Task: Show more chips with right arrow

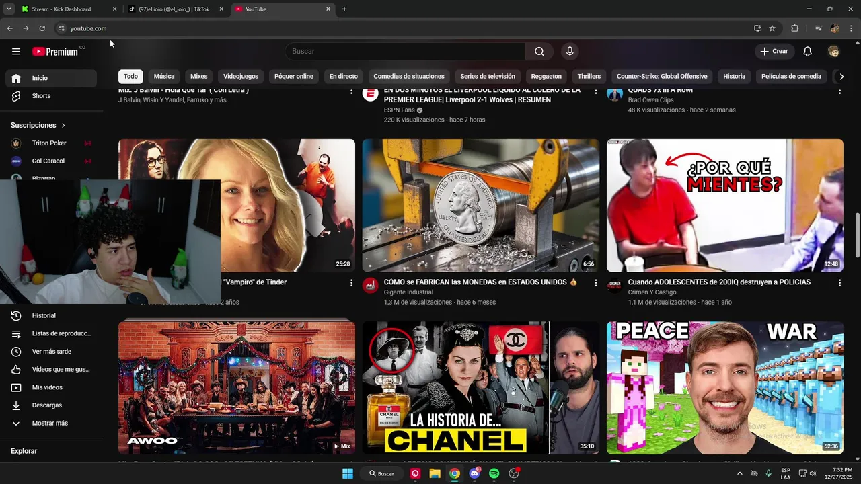Action: [841, 77]
